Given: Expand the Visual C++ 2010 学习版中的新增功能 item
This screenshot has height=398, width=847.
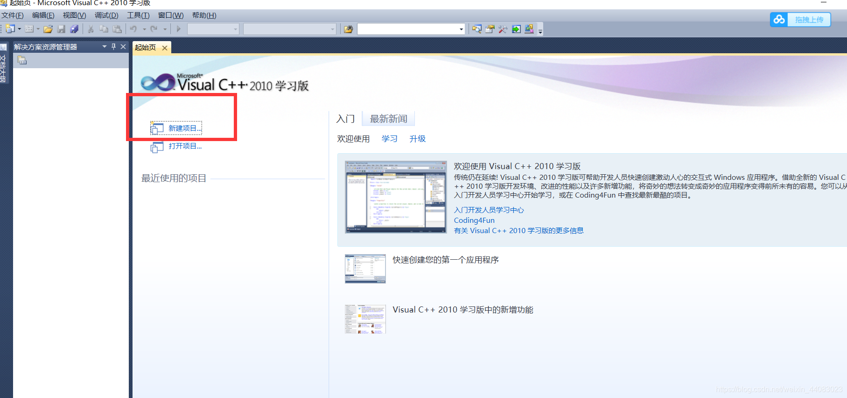Looking at the screenshot, I should 463,310.
